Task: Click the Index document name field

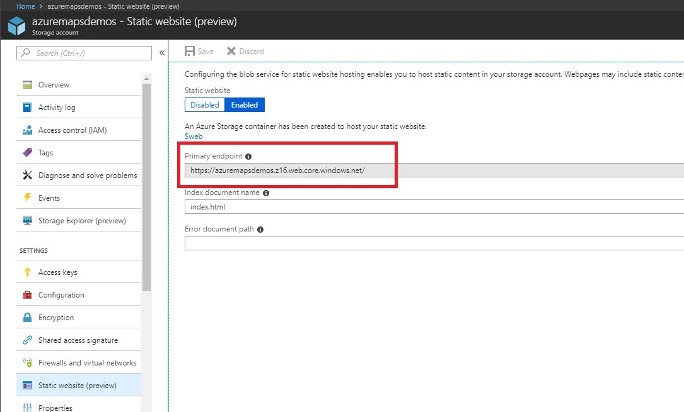Action: coord(434,207)
